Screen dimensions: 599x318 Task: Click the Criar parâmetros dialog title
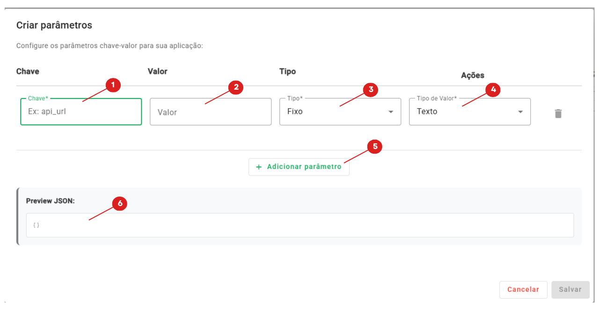(54, 25)
